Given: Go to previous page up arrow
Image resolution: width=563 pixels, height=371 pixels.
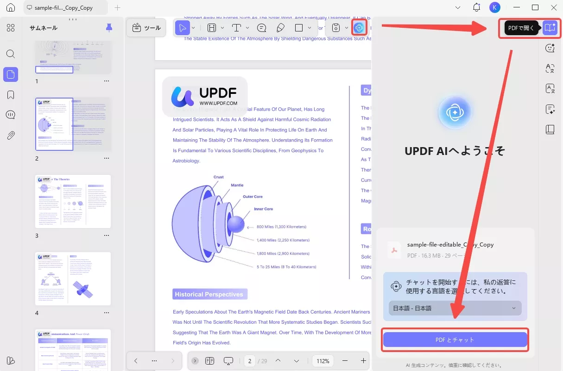Looking at the screenshot, I should 278,361.
